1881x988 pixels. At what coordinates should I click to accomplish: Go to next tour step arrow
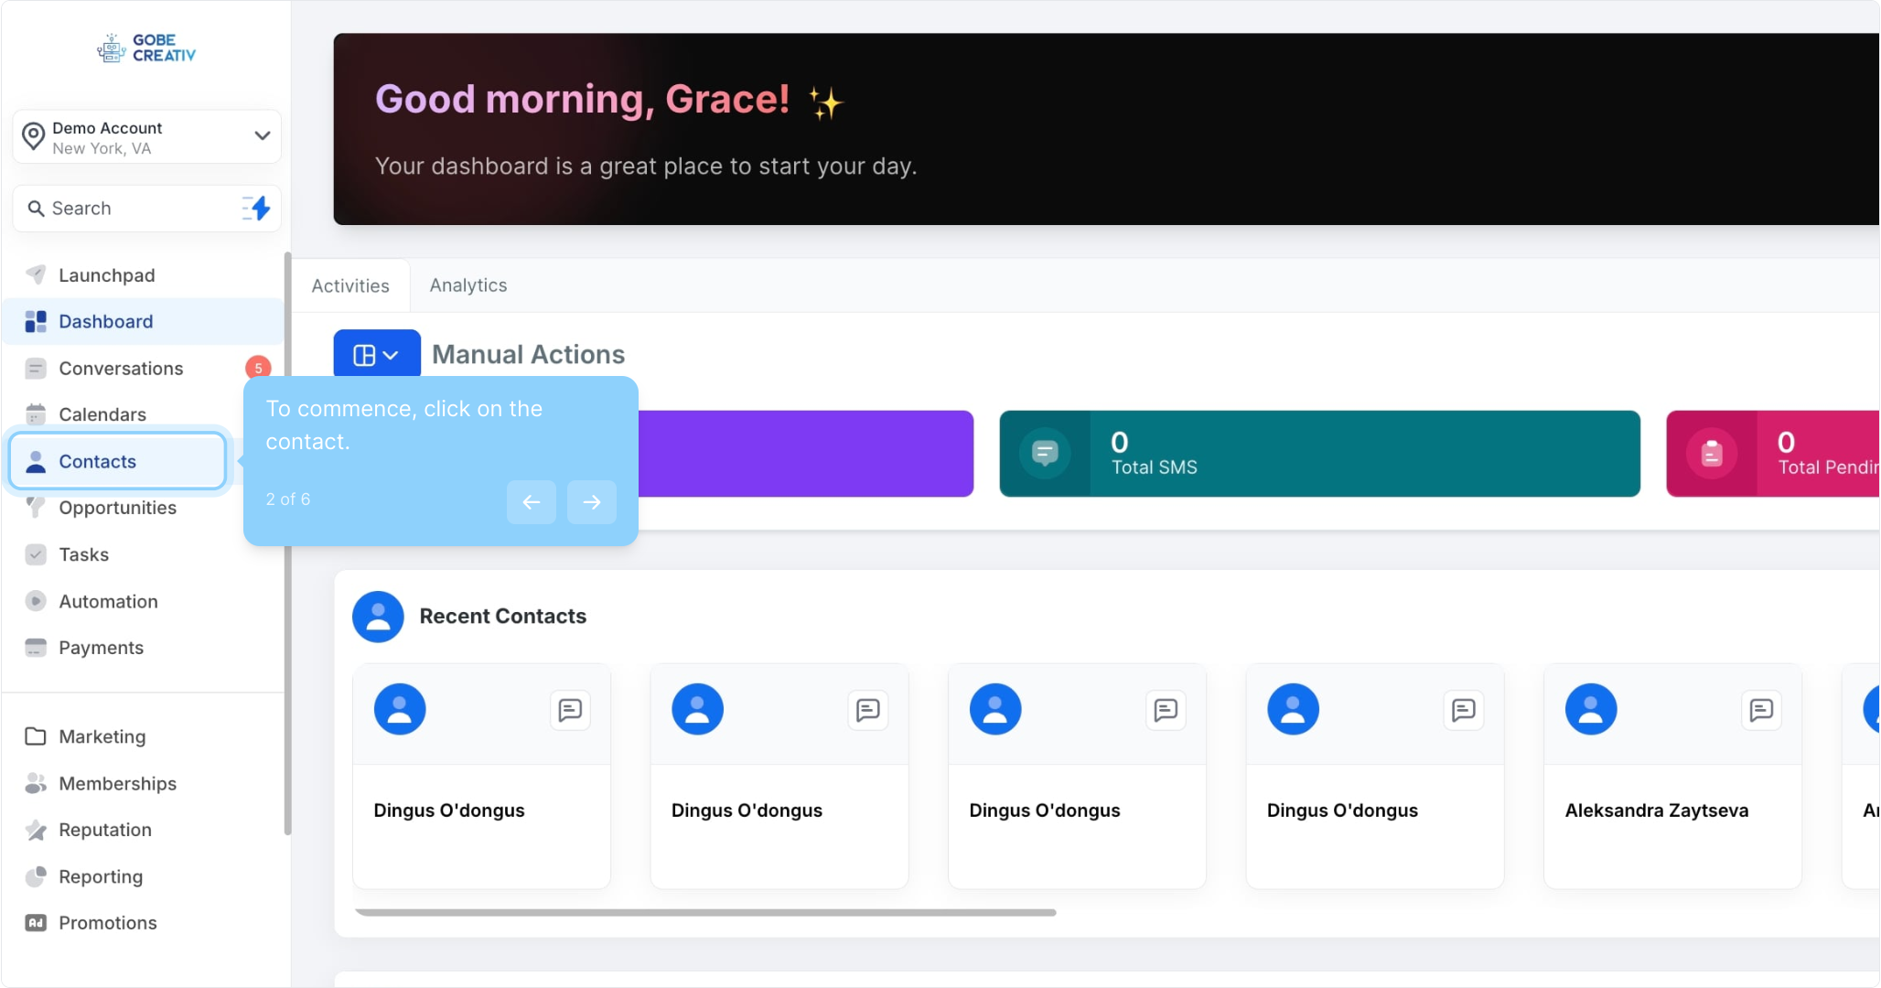pos(591,502)
